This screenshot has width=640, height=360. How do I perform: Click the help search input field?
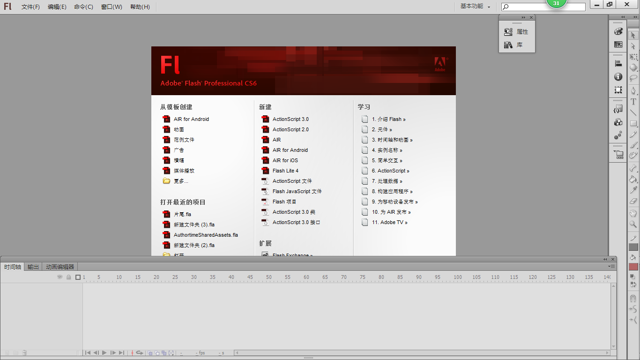click(543, 7)
